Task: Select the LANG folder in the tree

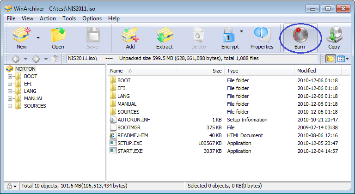Action: coord(30,91)
